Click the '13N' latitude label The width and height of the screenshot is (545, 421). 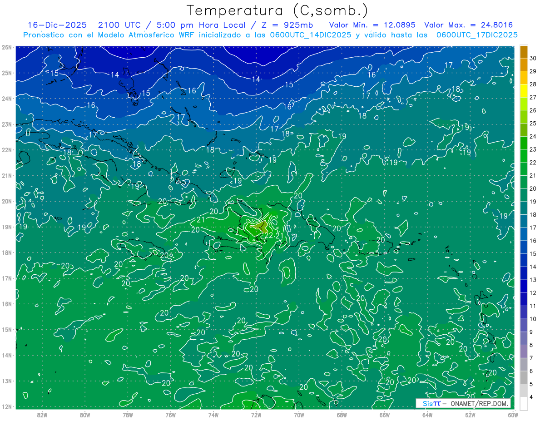click(x=6, y=381)
